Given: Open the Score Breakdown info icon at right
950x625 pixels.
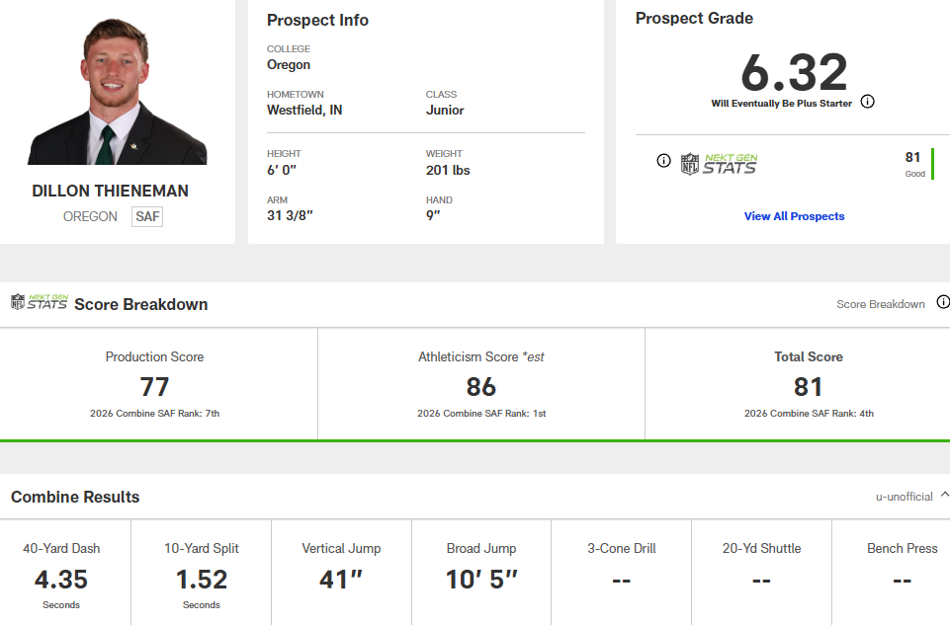Looking at the screenshot, I should pos(943,302).
